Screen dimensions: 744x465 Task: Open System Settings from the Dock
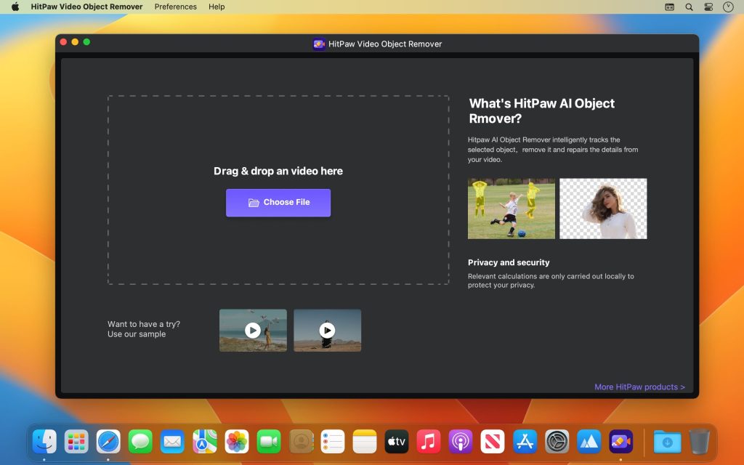[x=557, y=441]
